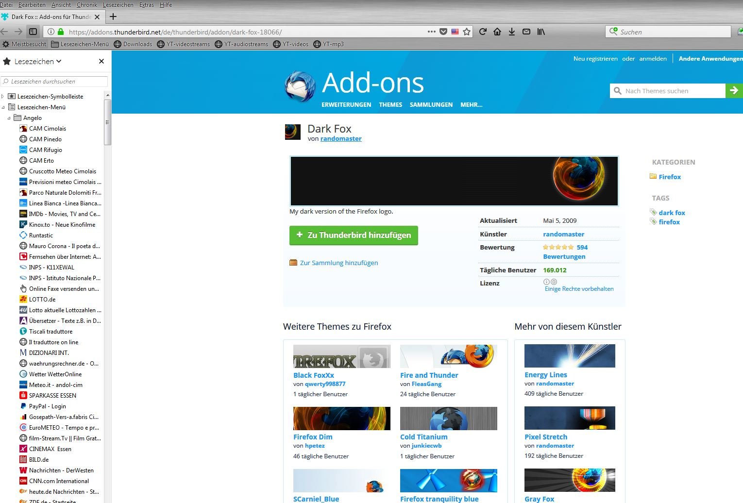Viewport: 743px width, 503px height.
Task: Collapse the Angelo folder in sidebar
Action: pos(9,117)
